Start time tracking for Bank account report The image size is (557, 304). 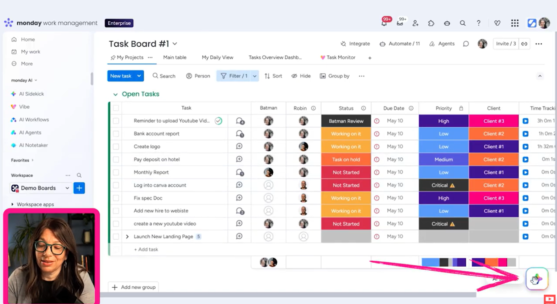(x=525, y=134)
